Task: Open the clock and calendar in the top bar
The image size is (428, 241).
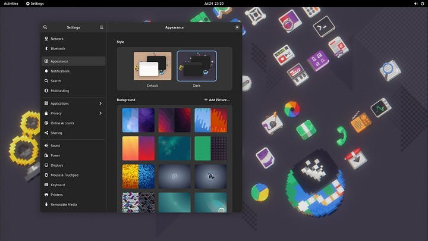Action: 214,4
